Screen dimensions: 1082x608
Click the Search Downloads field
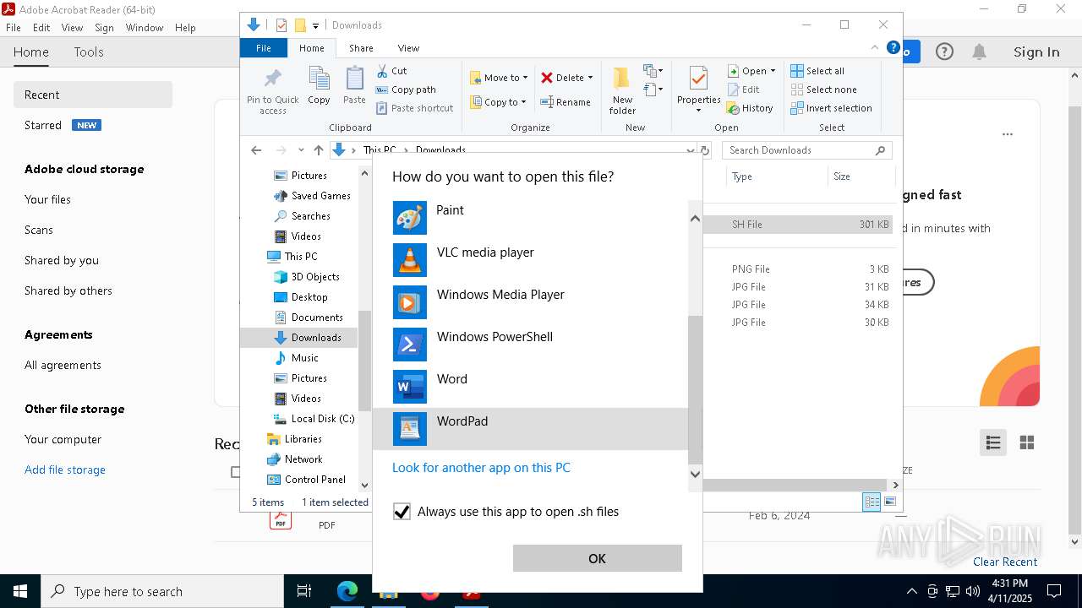click(x=806, y=150)
